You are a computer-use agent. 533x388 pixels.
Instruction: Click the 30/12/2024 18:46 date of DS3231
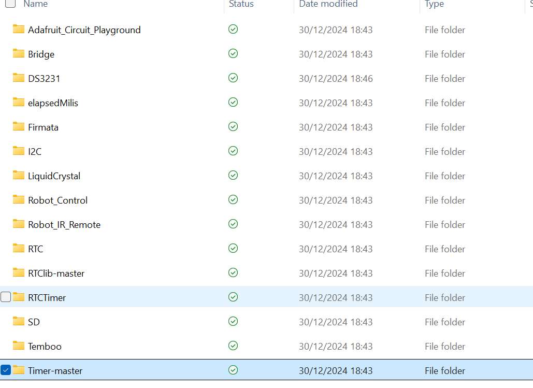(336, 79)
